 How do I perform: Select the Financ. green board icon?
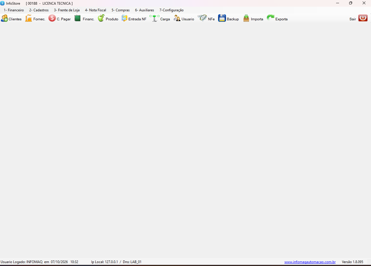(x=77, y=18)
